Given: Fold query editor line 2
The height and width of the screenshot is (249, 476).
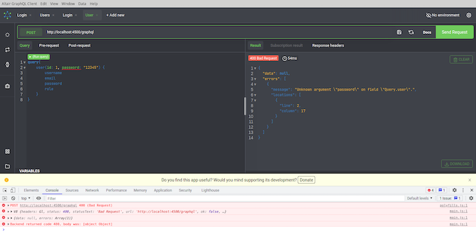Looking at the screenshot, I should click(25, 68).
